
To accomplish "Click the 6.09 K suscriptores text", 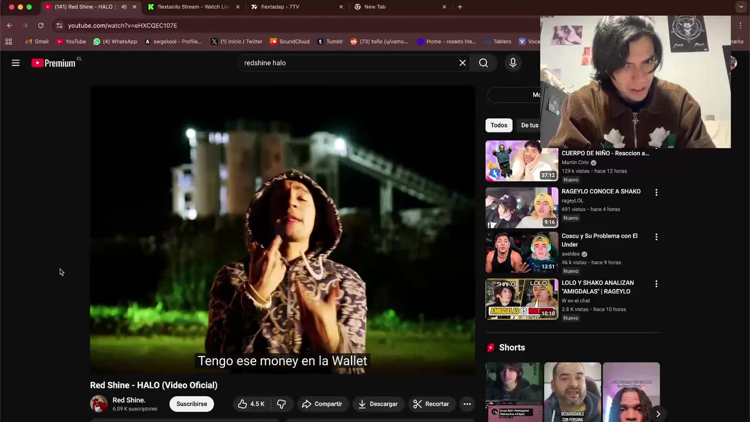I will tap(135, 409).
